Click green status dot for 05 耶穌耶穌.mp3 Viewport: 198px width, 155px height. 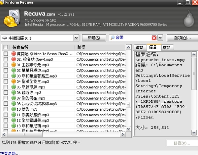14,87
